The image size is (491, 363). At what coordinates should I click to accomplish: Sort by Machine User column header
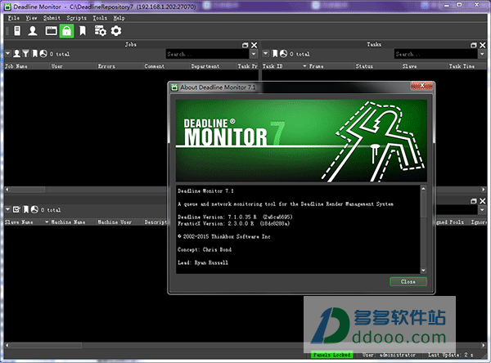(x=120, y=222)
